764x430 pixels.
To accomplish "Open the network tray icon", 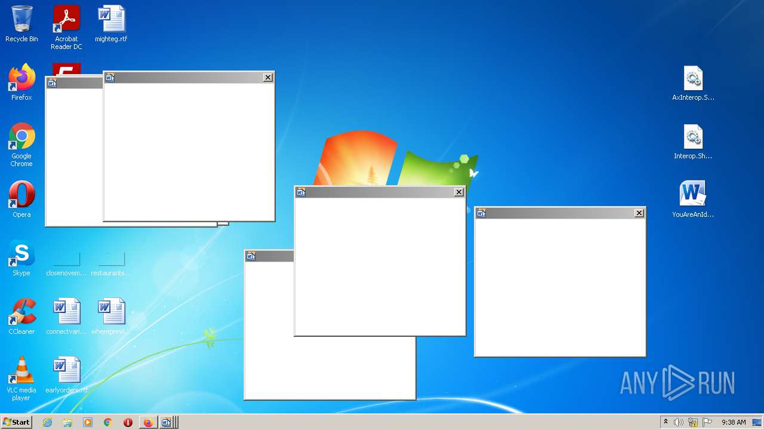I will 693,422.
